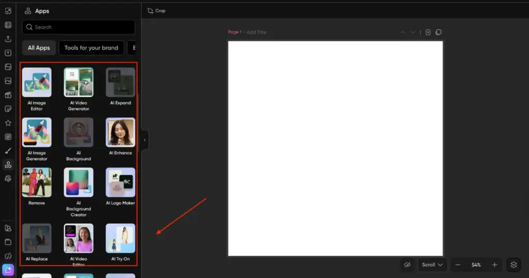
Task: Open the AI Enhance app
Action: pyautogui.click(x=120, y=132)
